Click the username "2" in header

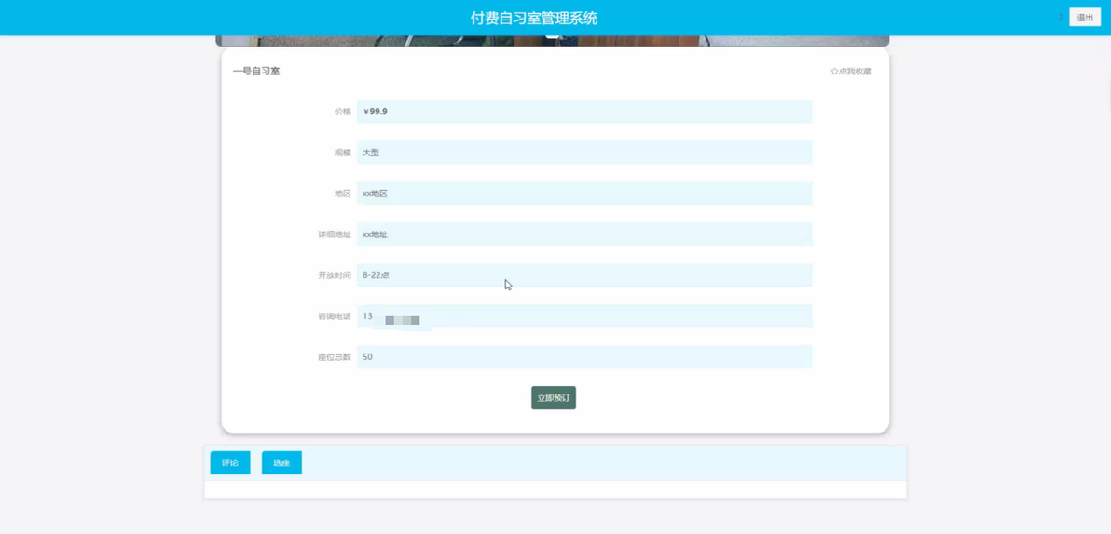pyautogui.click(x=1061, y=18)
